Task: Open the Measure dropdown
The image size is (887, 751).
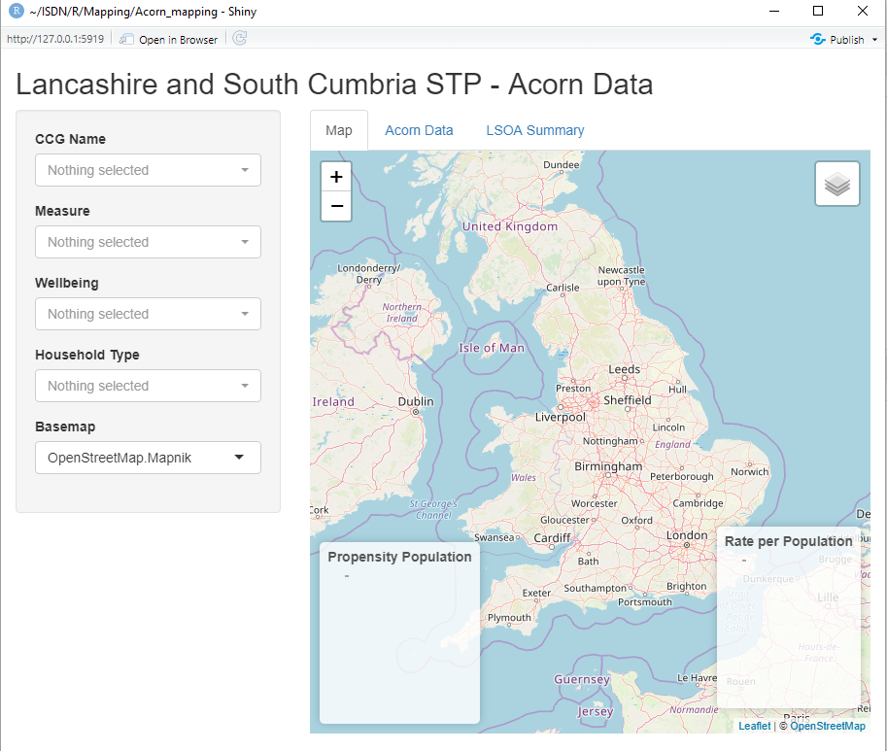Action: pyautogui.click(x=149, y=242)
